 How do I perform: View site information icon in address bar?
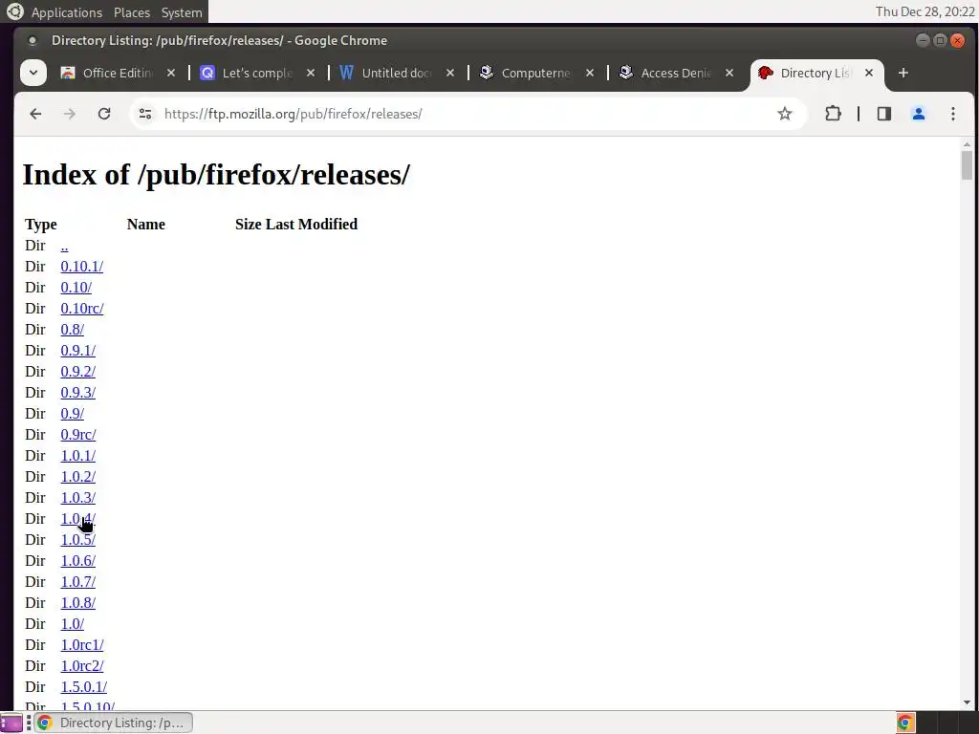coord(145,114)
